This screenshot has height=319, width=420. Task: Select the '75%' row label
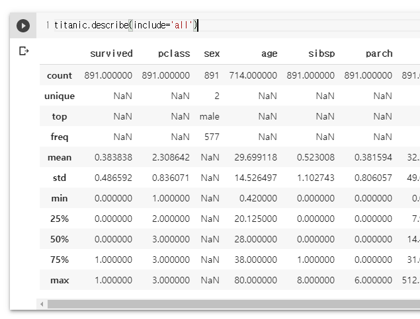[x=60, y=260]
